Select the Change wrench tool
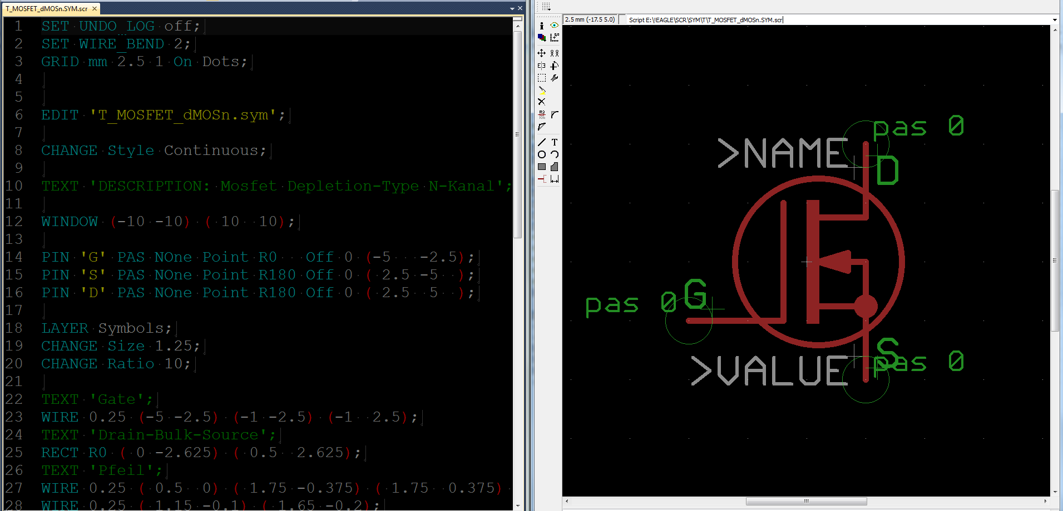Viewport: 1063px width, 511px height. point(555,78)
